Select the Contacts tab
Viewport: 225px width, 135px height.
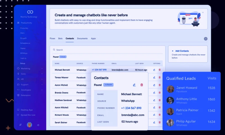click(70, 38)
